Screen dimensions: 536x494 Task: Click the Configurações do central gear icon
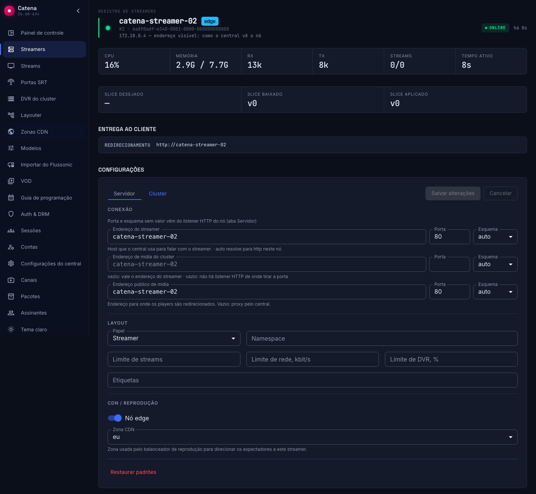tap(11, 264)
